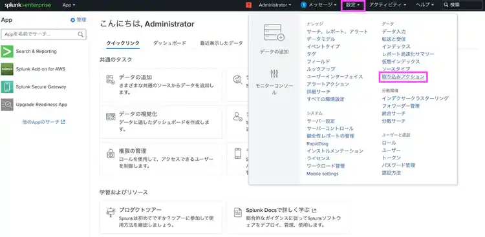The image size is (485, 237).
Task: Select 取り込みアクション menu entry
Action: point(403,77)
